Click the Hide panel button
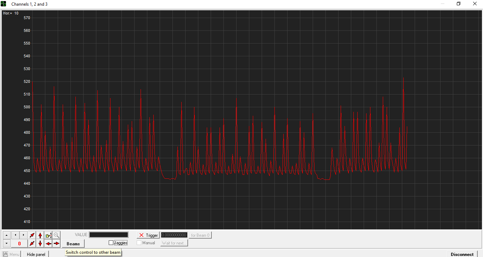The width and height of the screenshot is (483, 257). point(36,254)
